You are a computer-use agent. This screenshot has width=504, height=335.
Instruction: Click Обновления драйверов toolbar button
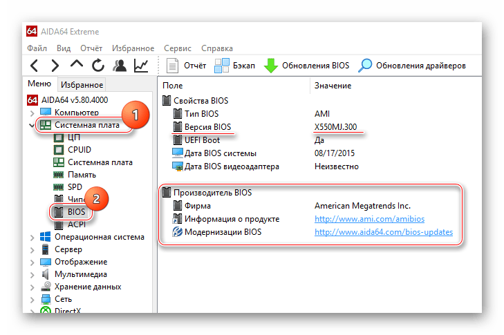(x=412, y=66)
